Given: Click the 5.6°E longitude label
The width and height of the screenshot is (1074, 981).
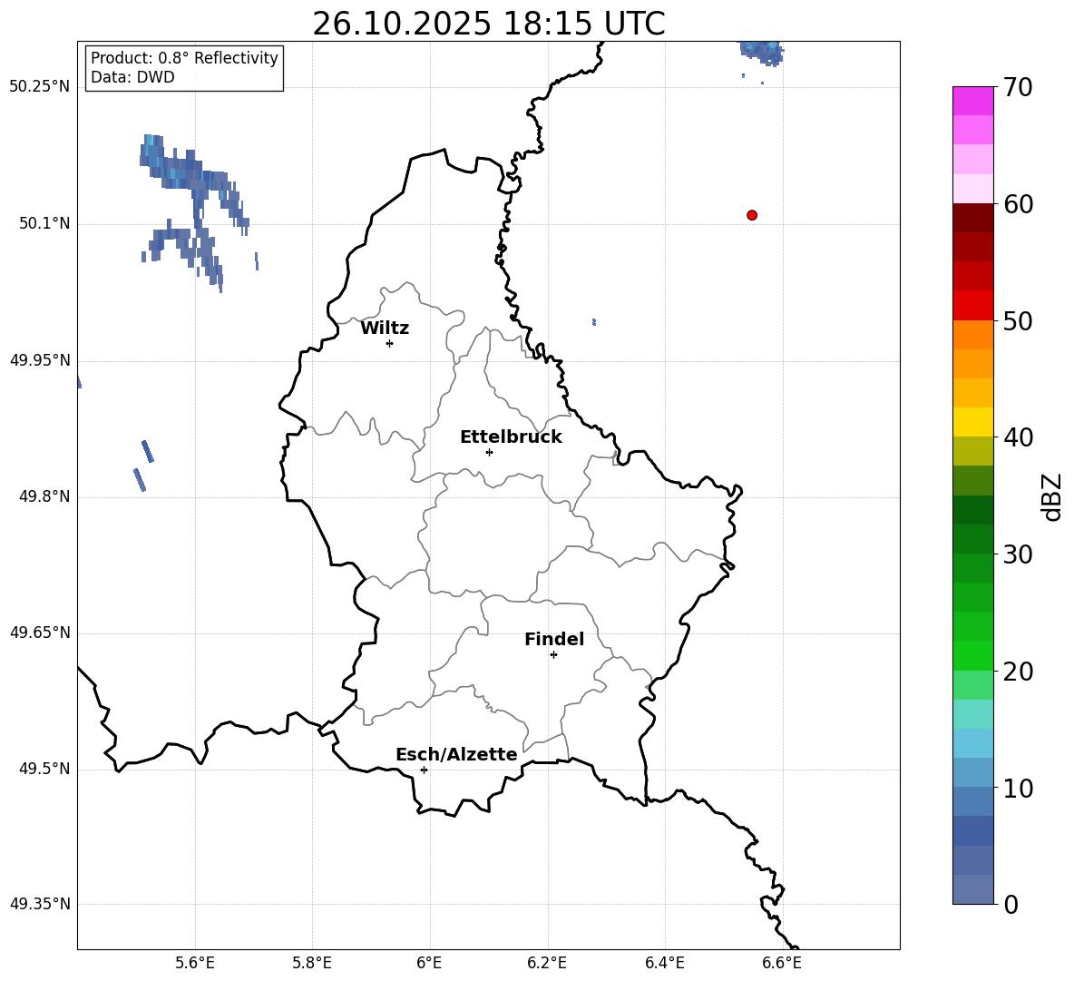Looking at the screenshot, I should point(195,963).
